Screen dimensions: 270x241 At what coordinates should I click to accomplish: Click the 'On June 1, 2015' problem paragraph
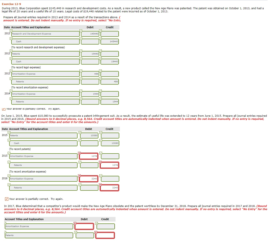[x=134, y=119]
